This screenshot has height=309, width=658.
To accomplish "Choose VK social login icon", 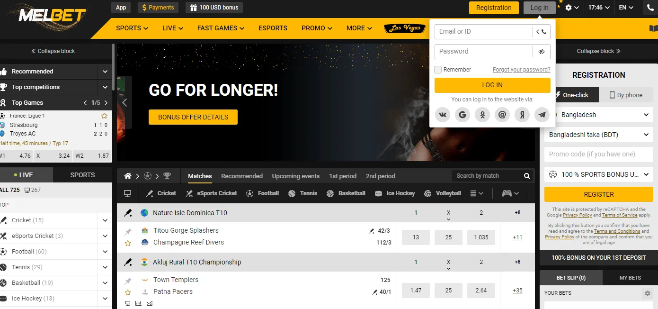I will [443, 115].
